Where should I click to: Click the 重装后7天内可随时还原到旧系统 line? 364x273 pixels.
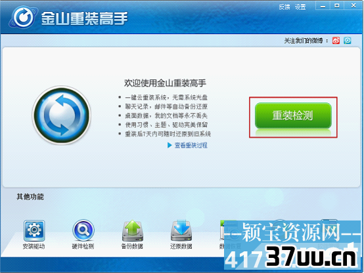pos(168,134)
